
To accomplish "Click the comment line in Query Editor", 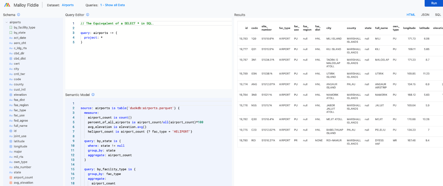I will pos(117,23).
